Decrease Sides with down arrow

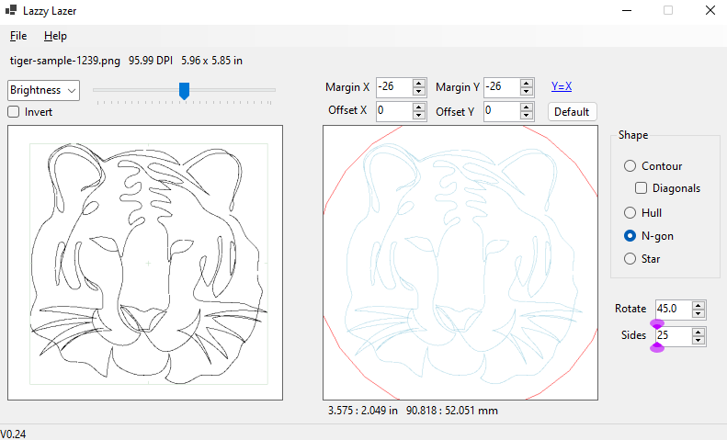699,341
